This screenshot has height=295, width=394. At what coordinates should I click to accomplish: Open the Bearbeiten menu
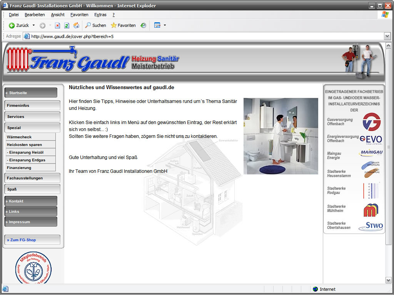coord(35,15)
